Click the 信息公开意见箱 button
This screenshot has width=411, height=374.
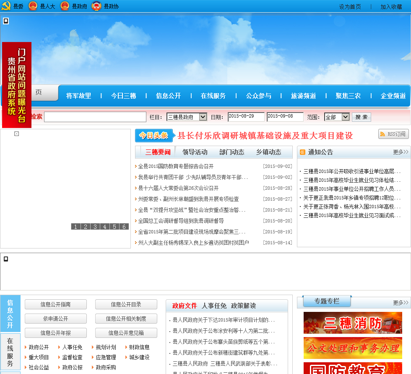[126, 333]
